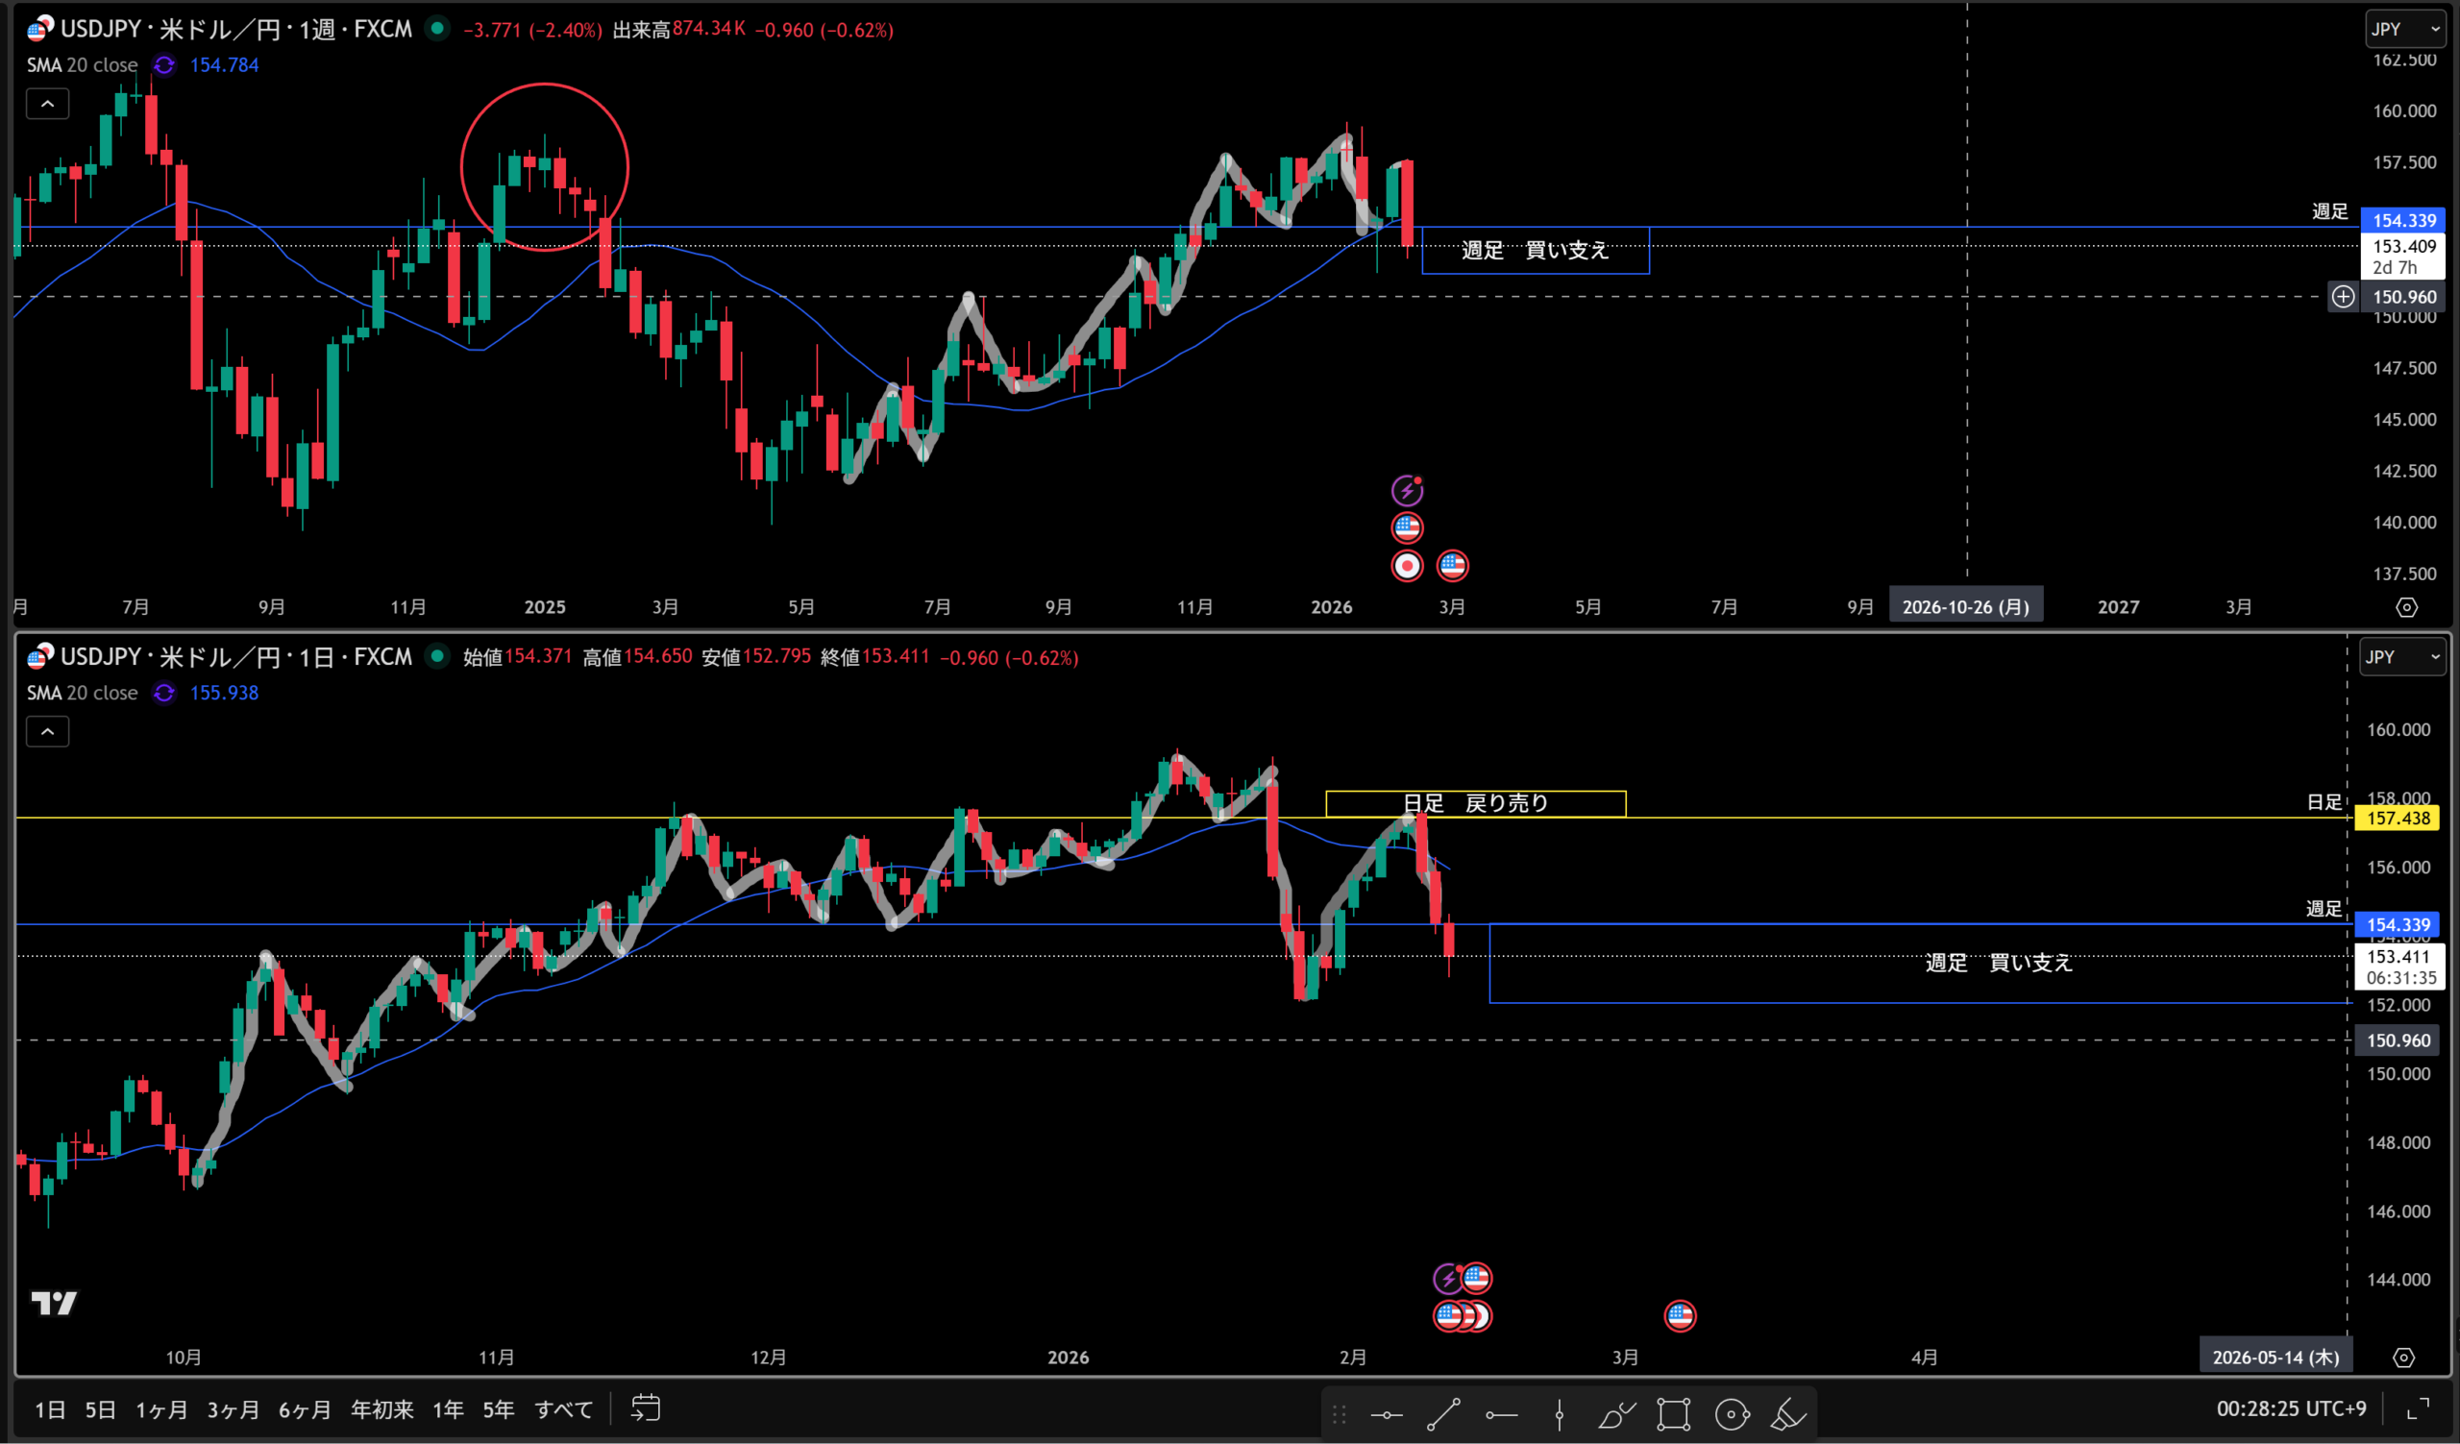
Task: Toggle daily chart price scale settings gear
Action: pyautogui.click(x=2403, y=1358)
